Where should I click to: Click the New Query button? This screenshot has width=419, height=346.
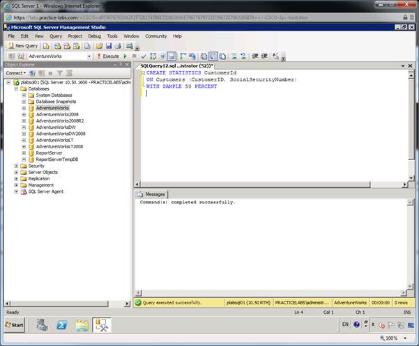pos(23,46)
